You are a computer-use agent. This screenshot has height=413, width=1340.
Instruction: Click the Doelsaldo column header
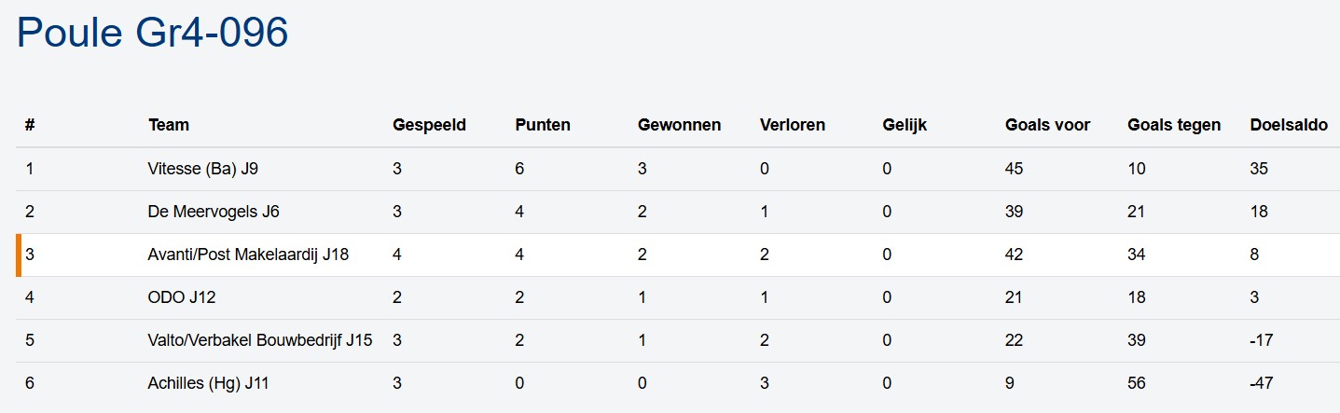tap(1289, 125)
